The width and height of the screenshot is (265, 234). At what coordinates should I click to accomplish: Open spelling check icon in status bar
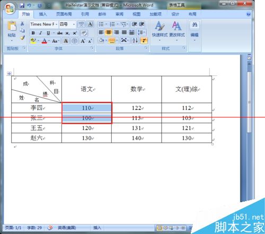50,228
